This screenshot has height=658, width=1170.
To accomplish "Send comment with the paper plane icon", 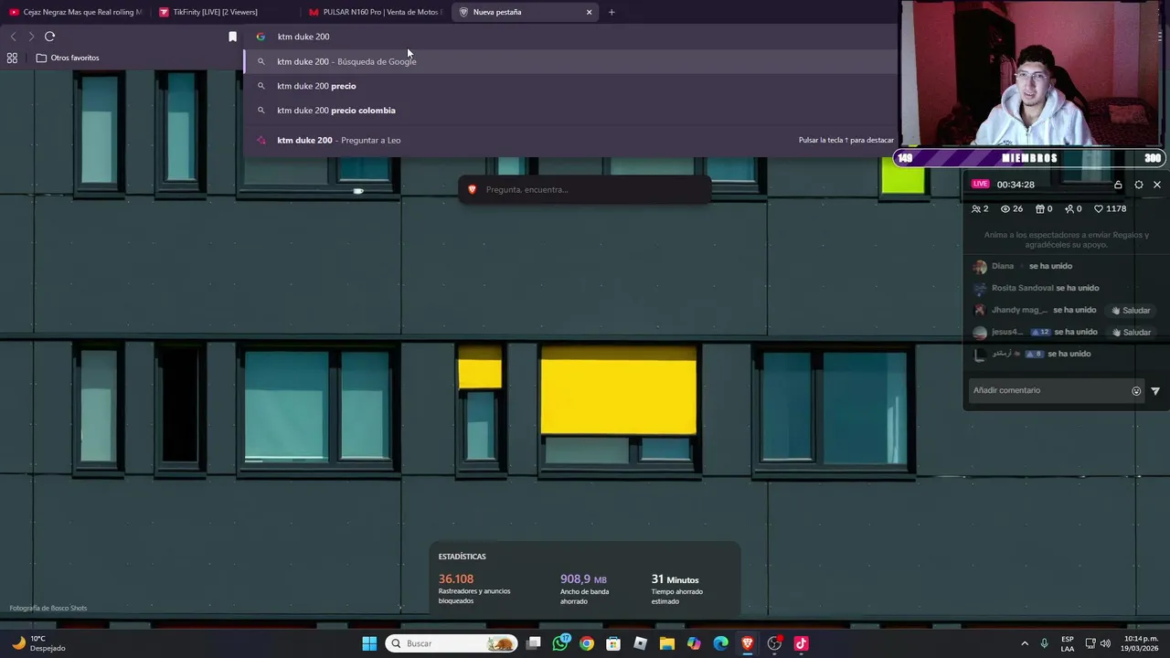I will pos(1155,391).
